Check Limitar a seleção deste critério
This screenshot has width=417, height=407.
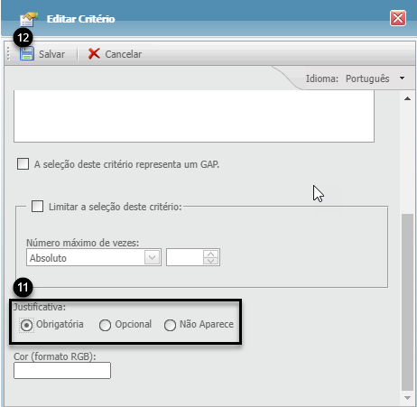[x=37, y=207]
